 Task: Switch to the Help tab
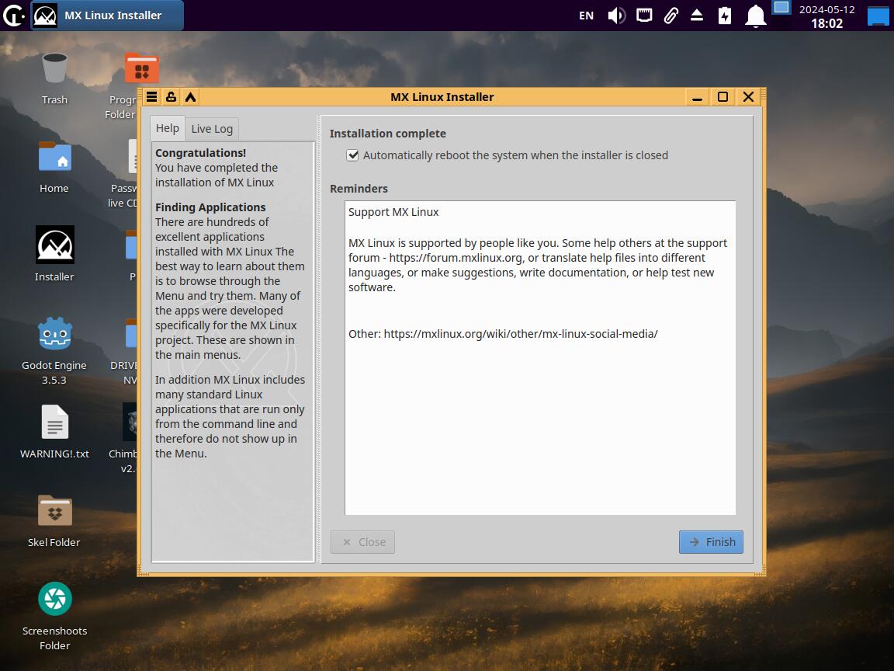(x=168, y=128)
